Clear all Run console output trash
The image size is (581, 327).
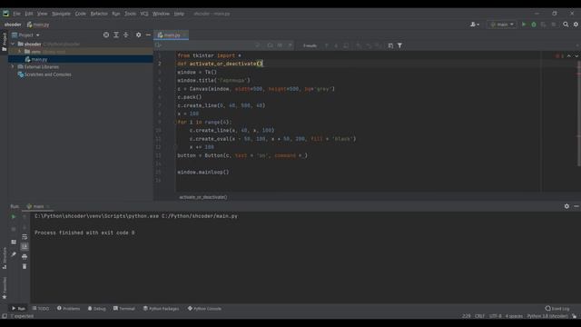point(25,266)
